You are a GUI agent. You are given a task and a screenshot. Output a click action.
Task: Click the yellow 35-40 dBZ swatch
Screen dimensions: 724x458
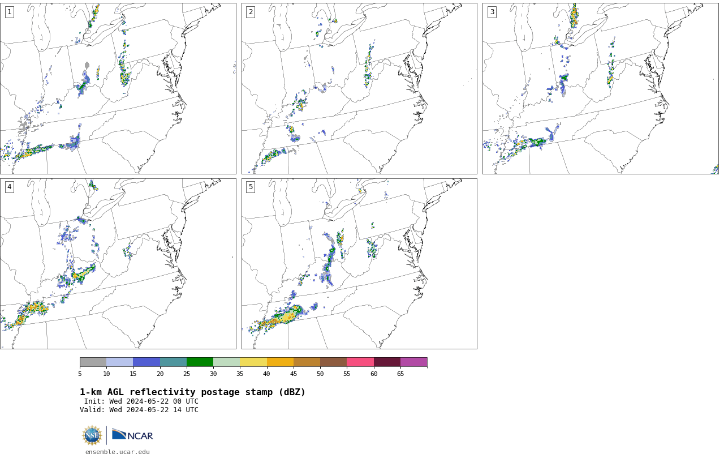click(253, 362)
